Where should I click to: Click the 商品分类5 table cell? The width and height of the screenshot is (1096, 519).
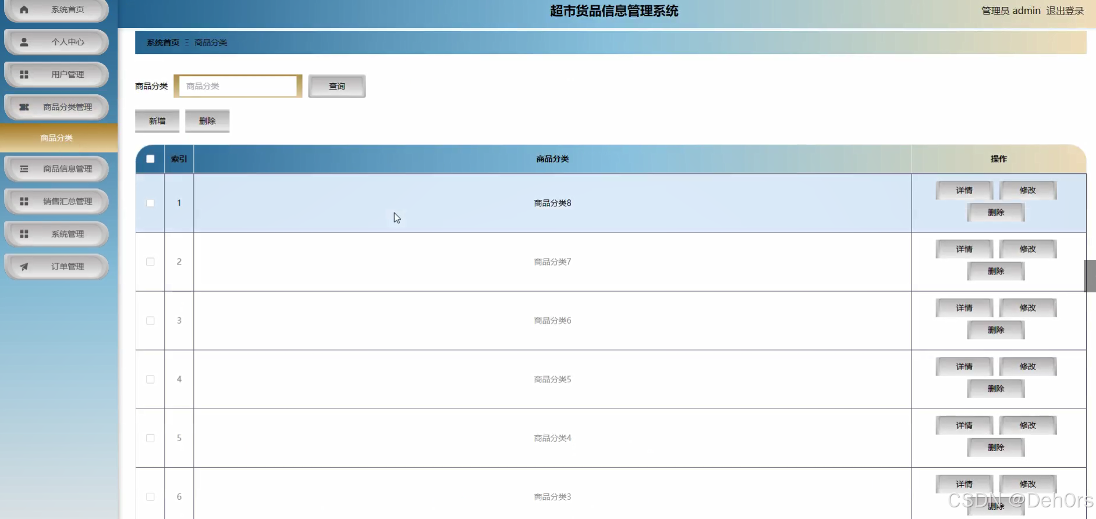[x=552, y=379]
